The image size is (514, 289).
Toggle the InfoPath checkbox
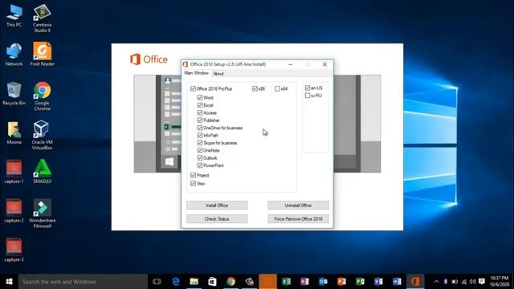pyautogui.click(x=200, y=136)
